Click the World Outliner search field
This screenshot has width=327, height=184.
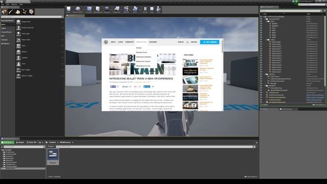tap(291, 11)
